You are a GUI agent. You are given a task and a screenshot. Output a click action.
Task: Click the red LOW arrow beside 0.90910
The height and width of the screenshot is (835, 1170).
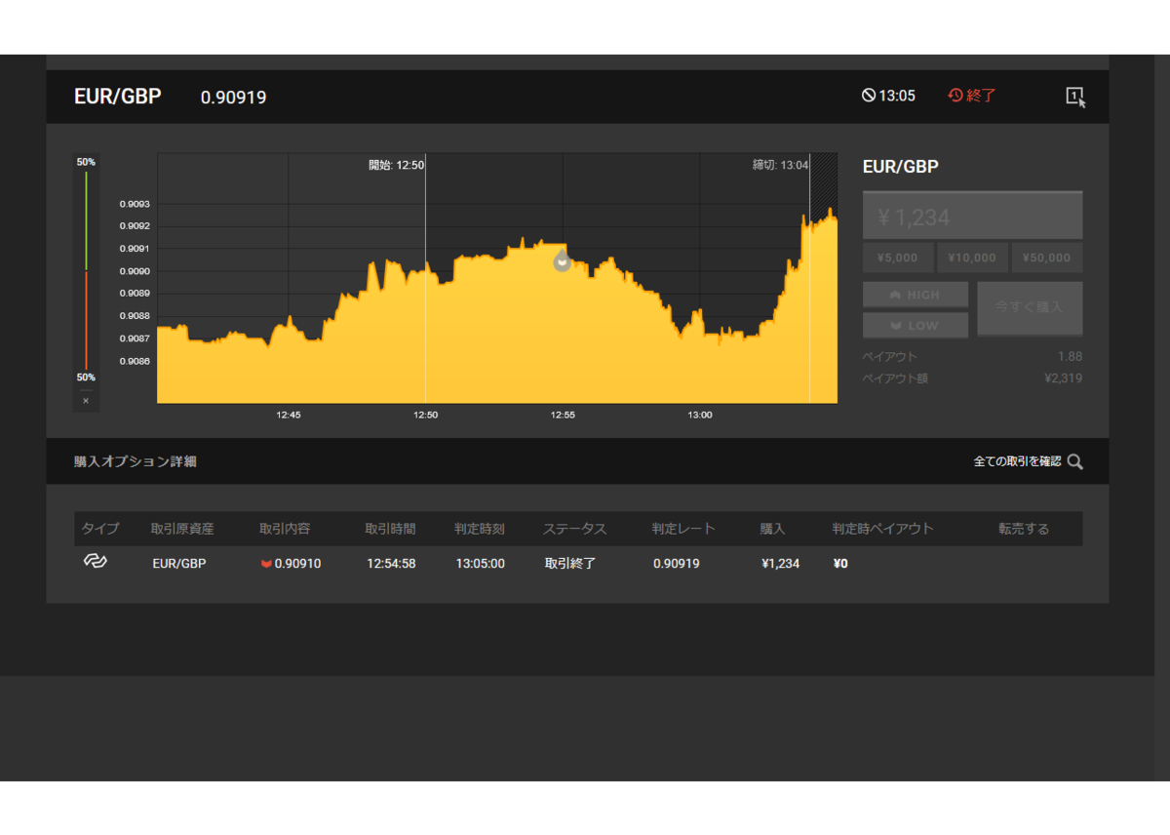[x=266, y=564]
